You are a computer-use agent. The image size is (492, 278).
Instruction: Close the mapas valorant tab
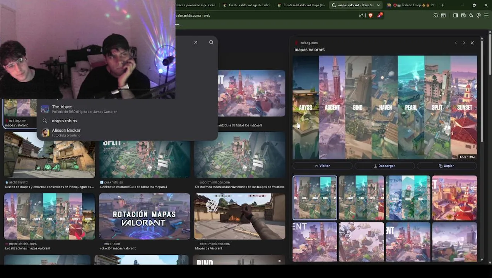pos(378,5)
